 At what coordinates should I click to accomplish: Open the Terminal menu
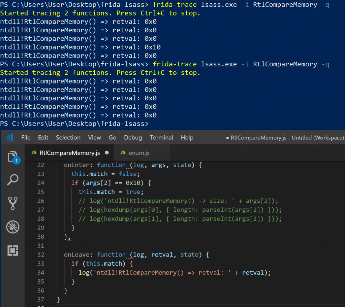[161, 137]
